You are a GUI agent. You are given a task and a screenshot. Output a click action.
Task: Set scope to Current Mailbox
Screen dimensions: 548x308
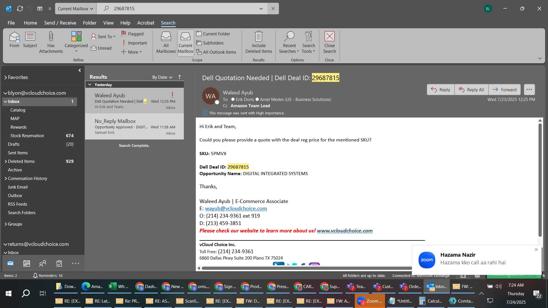coord(186,42)
